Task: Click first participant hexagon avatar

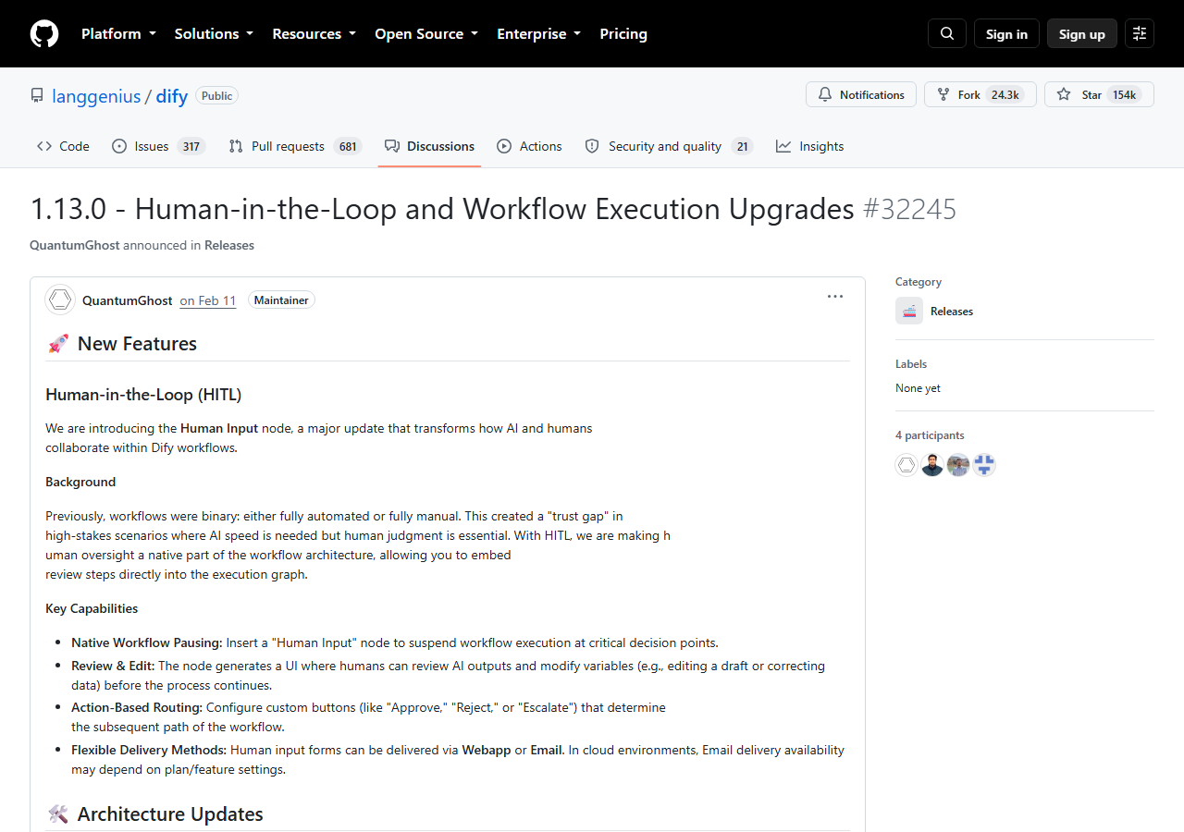Action: (x=906, y=465)
